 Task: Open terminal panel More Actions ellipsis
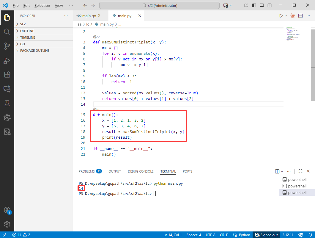pyautogui.click(x=289, y=171)
